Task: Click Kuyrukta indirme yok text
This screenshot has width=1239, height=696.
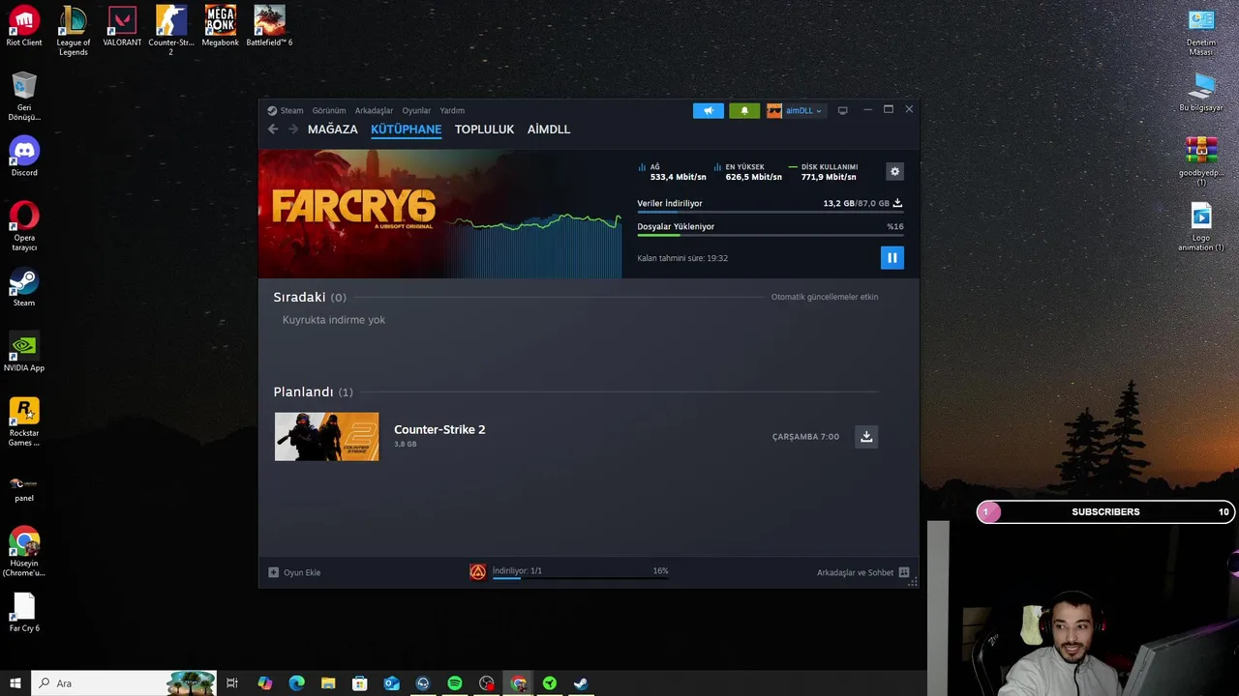Action: click(x=334, y=320)
